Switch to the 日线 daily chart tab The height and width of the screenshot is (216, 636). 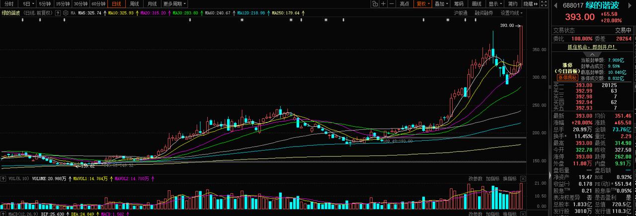tap(116, 3)
